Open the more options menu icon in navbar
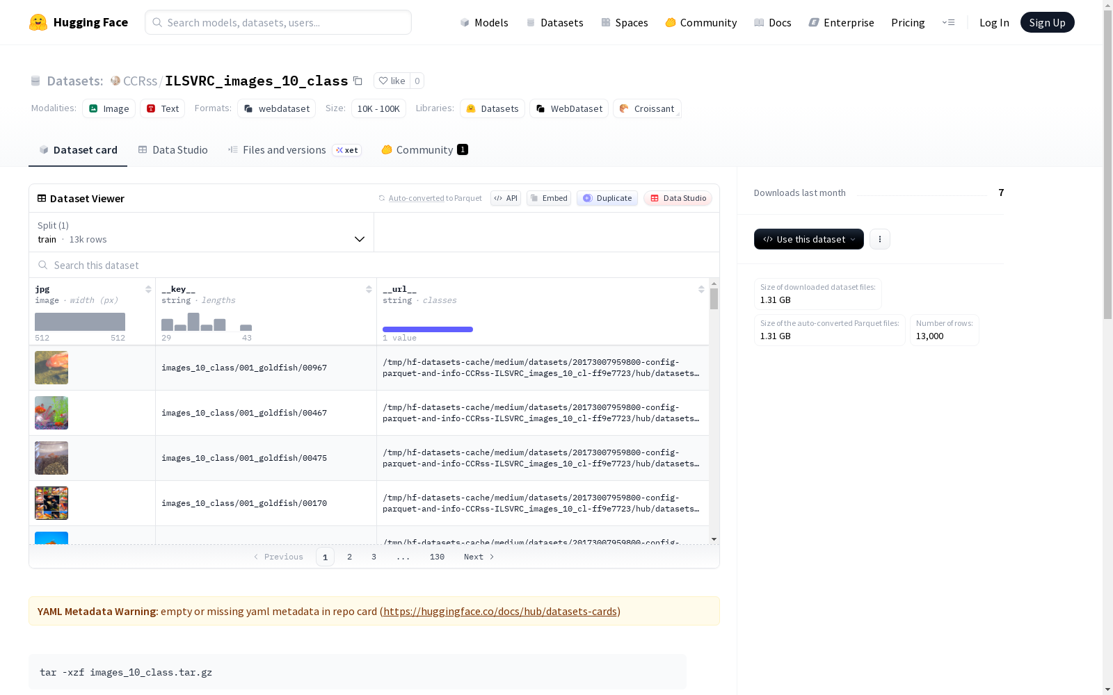This screenshot has height=695, width=1113. (x=948, y=22)
